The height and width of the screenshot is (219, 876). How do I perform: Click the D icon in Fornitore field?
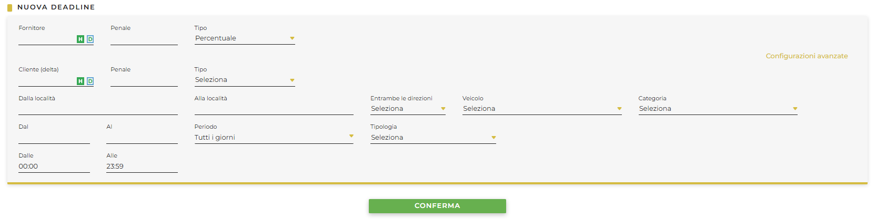(x=90, y=39)
